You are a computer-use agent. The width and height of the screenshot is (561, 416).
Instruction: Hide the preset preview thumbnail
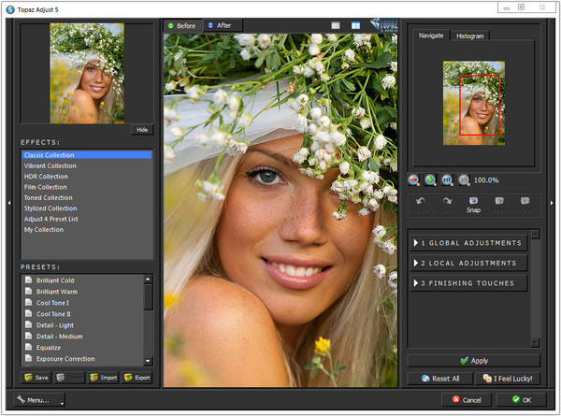point(141,130)
